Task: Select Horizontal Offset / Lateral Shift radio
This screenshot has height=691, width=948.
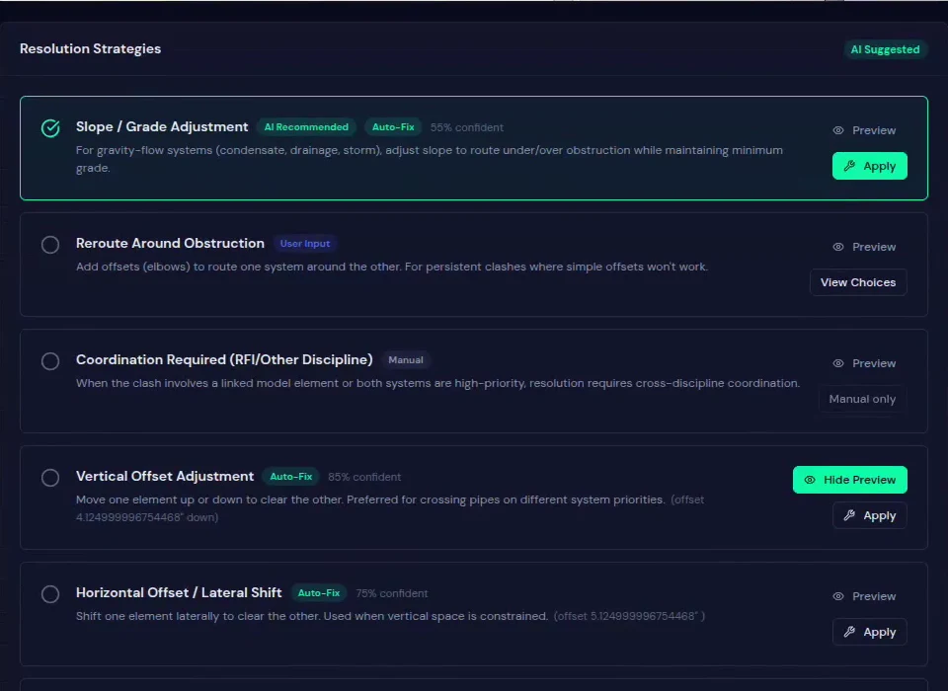Action: click(50, 594)
